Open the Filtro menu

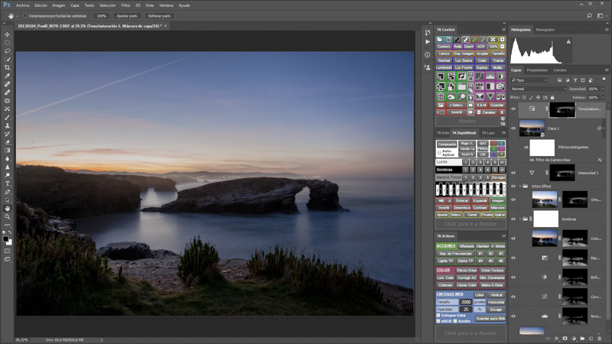(x=127, y=5)
